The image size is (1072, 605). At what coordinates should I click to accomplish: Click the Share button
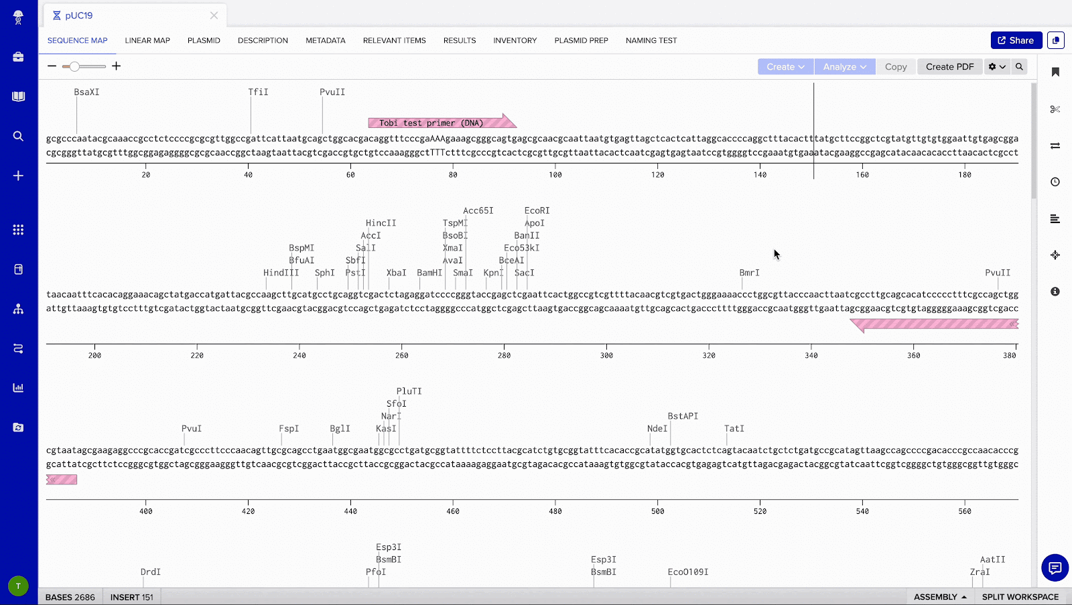[1016, 40]
